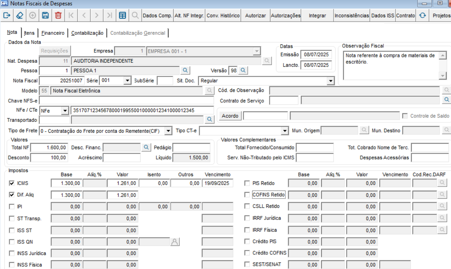This screenshot has width=451, height=269.
Task: Click the Transportado lookup magnifier icon
Action: click(209, 119)
